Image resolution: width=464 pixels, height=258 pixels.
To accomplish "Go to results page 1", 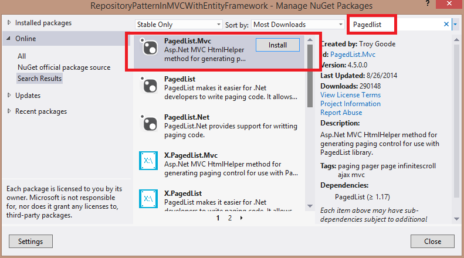I will [218, 218].
